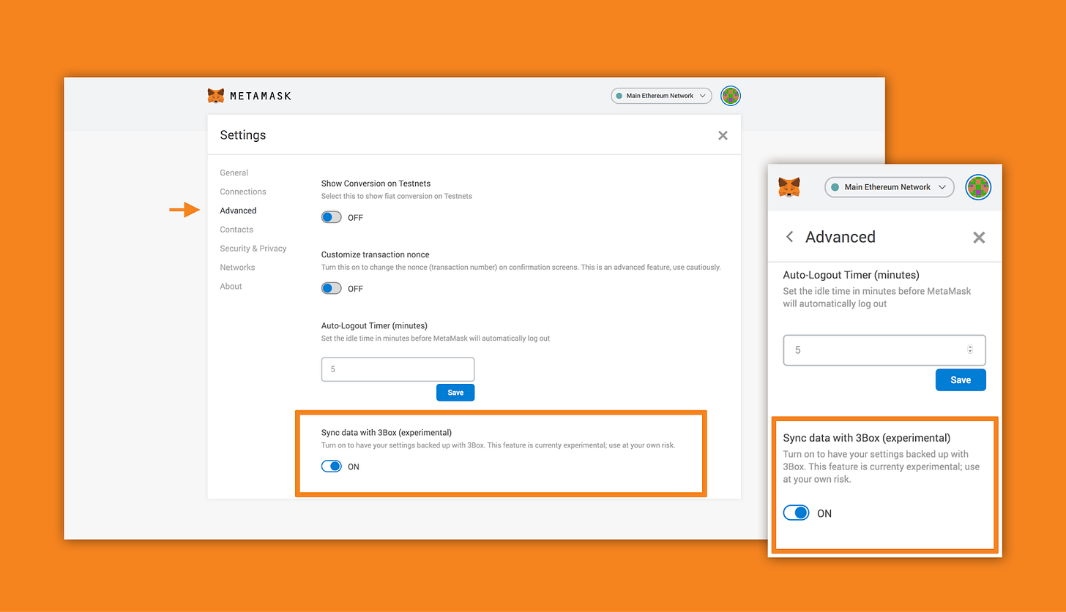1066x612 pixels.
Task: Close Settings with the X icon
Action: point(723,135)
